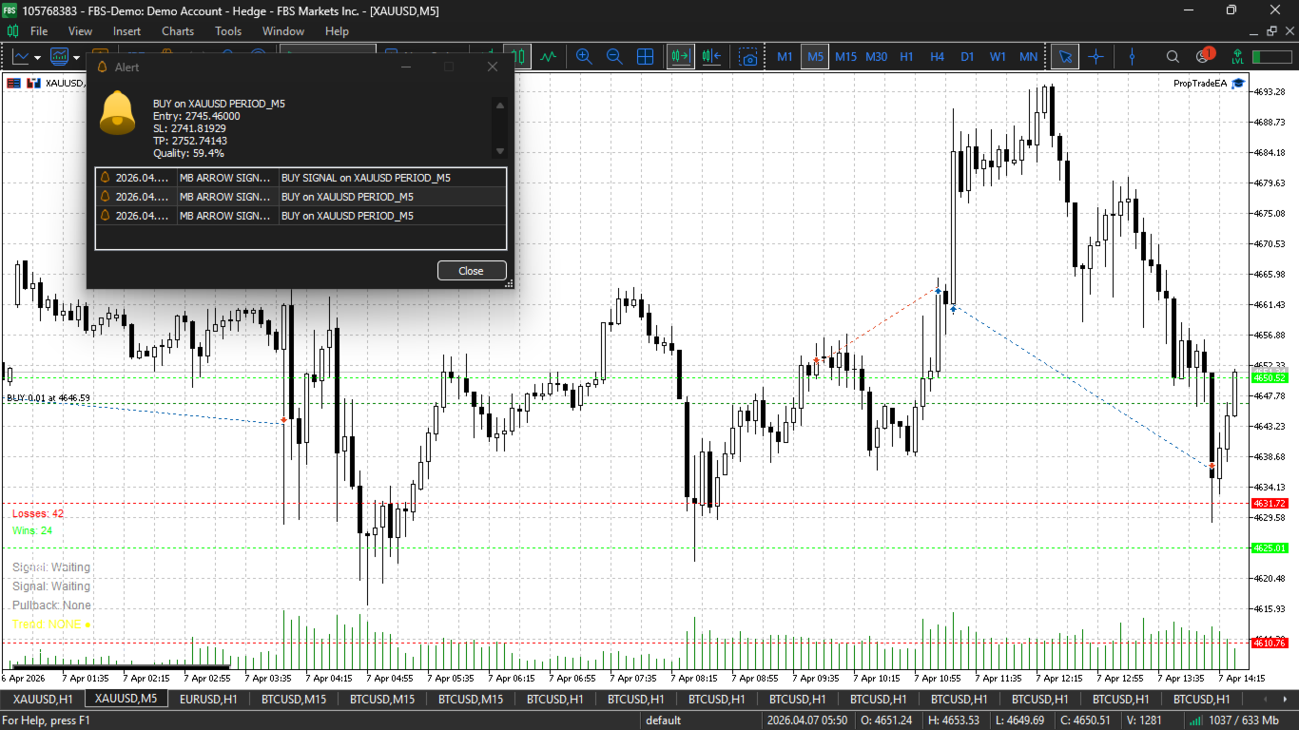The height and width of the screenshot is (730, 1299).
Task: Open the Charts menu
Action: pos(178,31)
